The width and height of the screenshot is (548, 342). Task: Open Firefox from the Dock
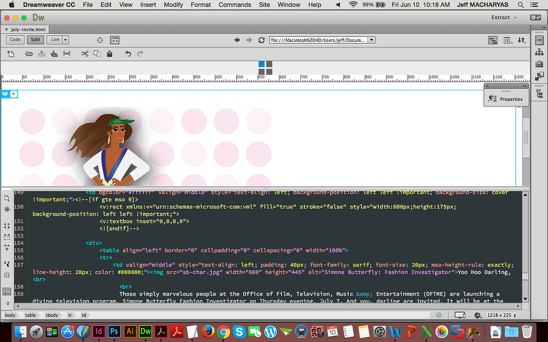click(x=208, y=332)
